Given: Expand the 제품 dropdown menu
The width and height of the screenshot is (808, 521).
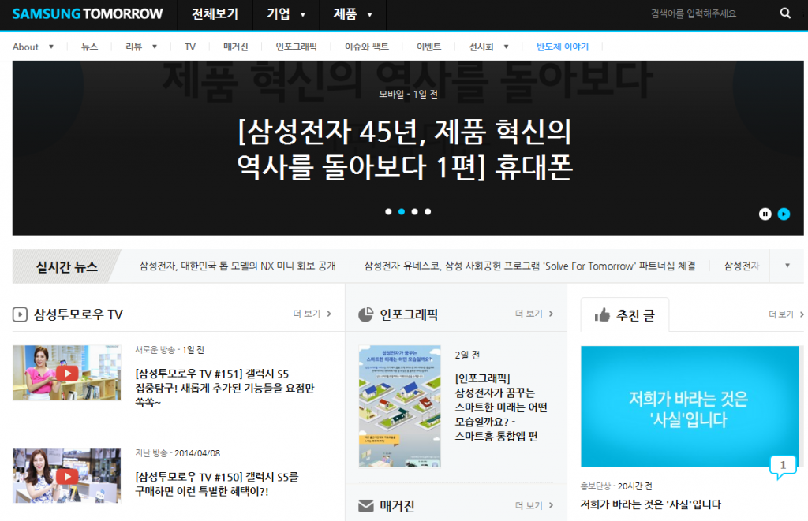Looking at the screenshot, I should tap(353, 14).
